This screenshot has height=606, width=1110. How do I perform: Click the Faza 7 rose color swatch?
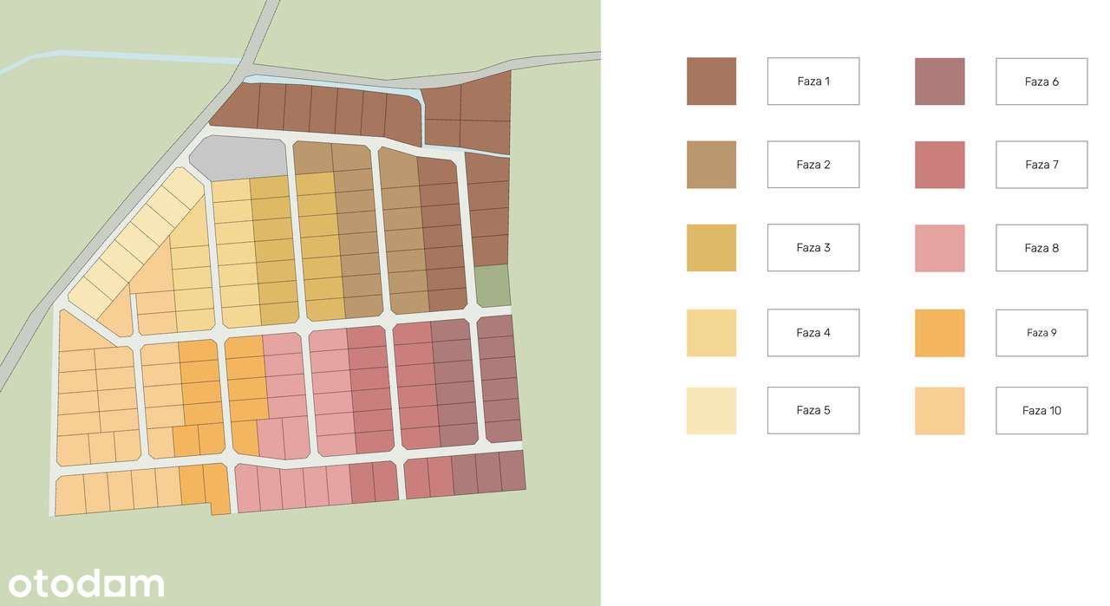(x=939, y=165)
